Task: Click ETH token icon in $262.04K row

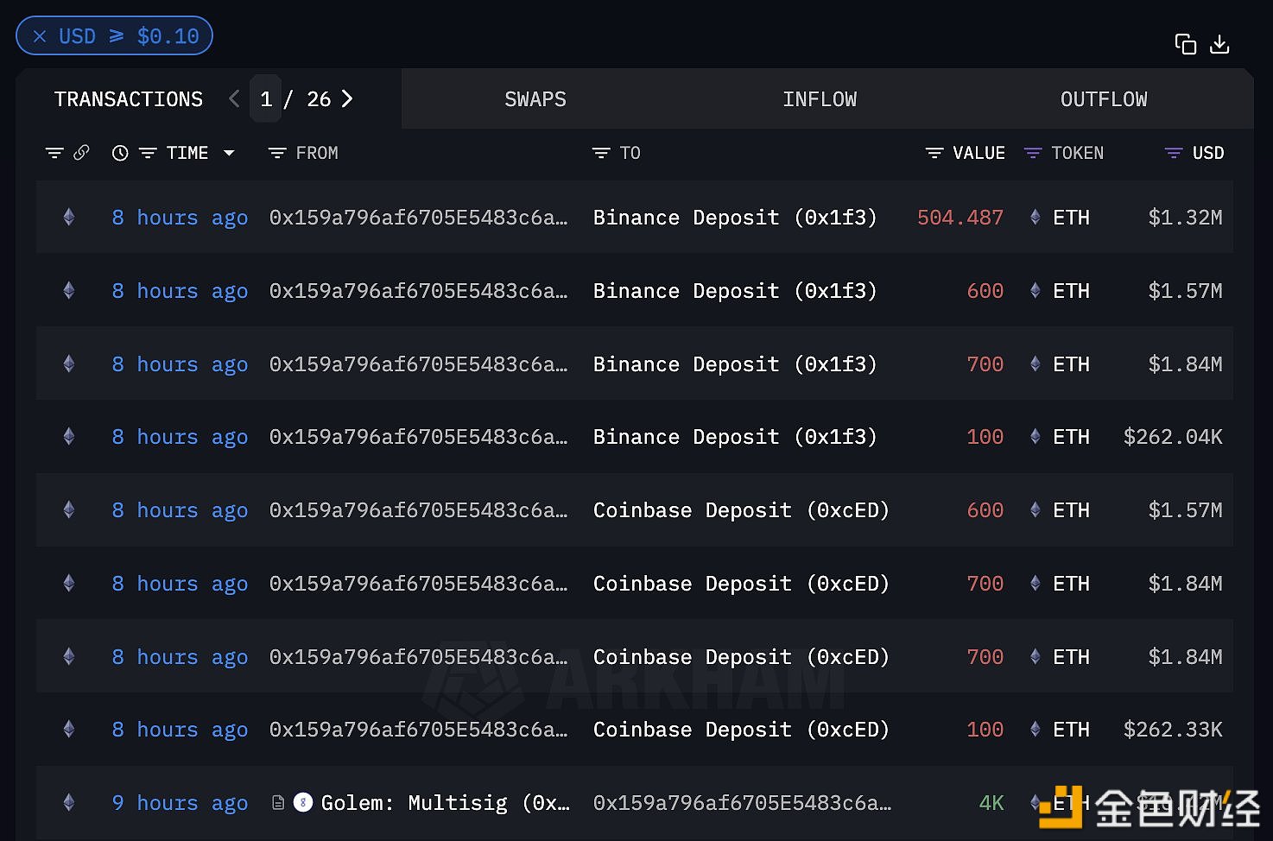Action: (x=1035, y=437)
